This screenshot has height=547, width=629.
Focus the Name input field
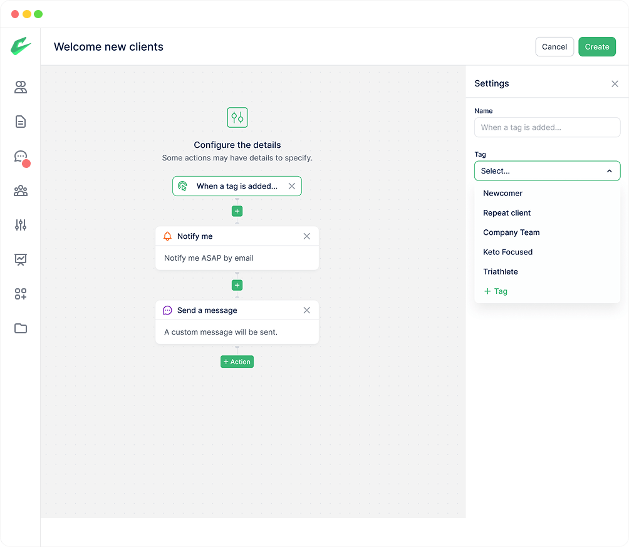pyautogui.click(x=547, y=127)
